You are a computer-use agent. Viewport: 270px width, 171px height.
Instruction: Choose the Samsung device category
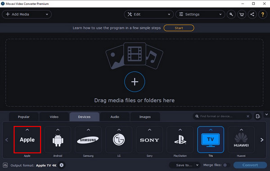88,140
